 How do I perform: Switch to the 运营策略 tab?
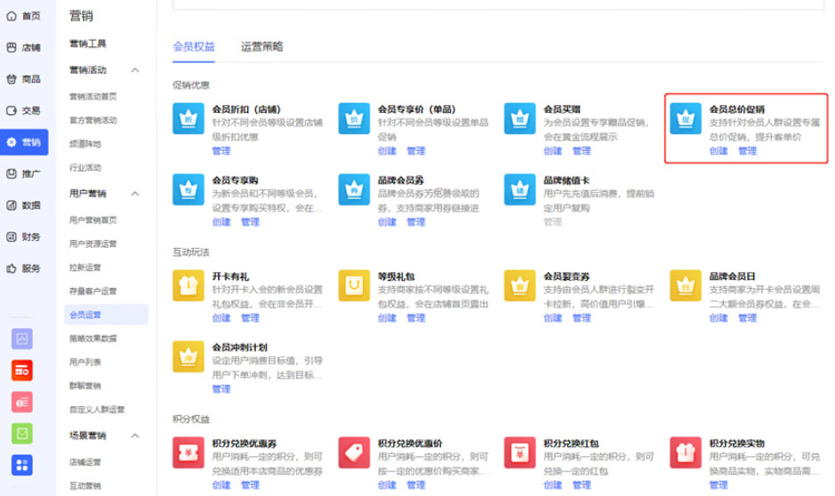click(x=261, y=47)
